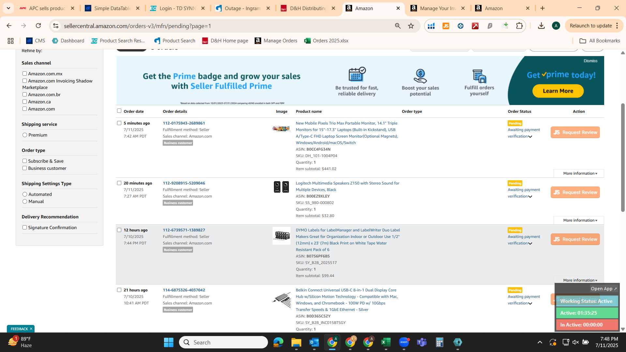This screenshot has width=626, height=352.
Task: Request Review for Logitech speakers order
Action: 575,192
